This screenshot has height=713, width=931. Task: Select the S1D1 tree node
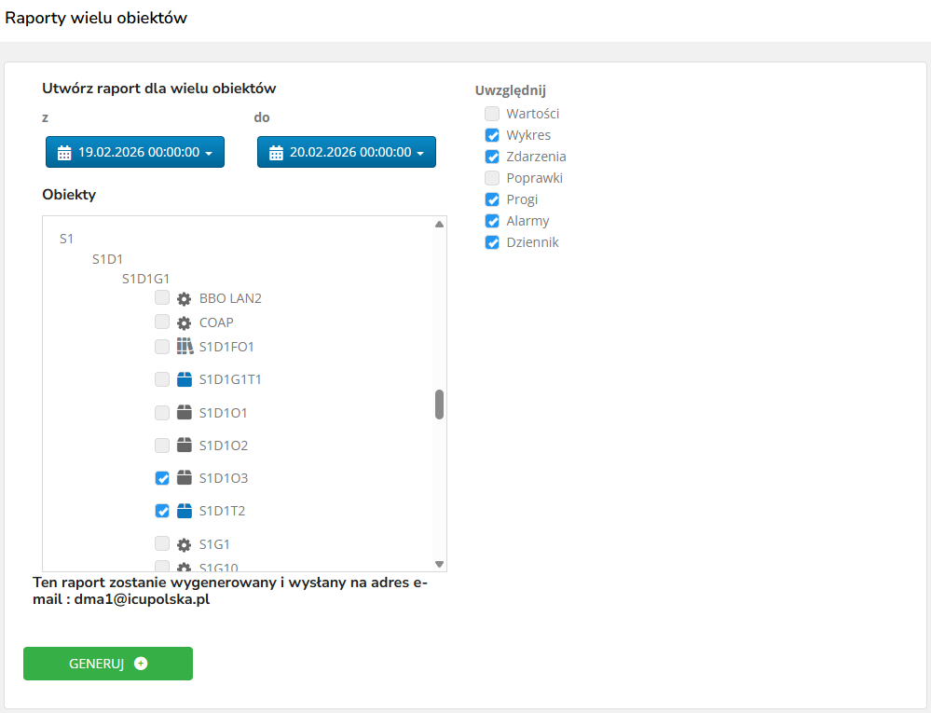(107, 259)
